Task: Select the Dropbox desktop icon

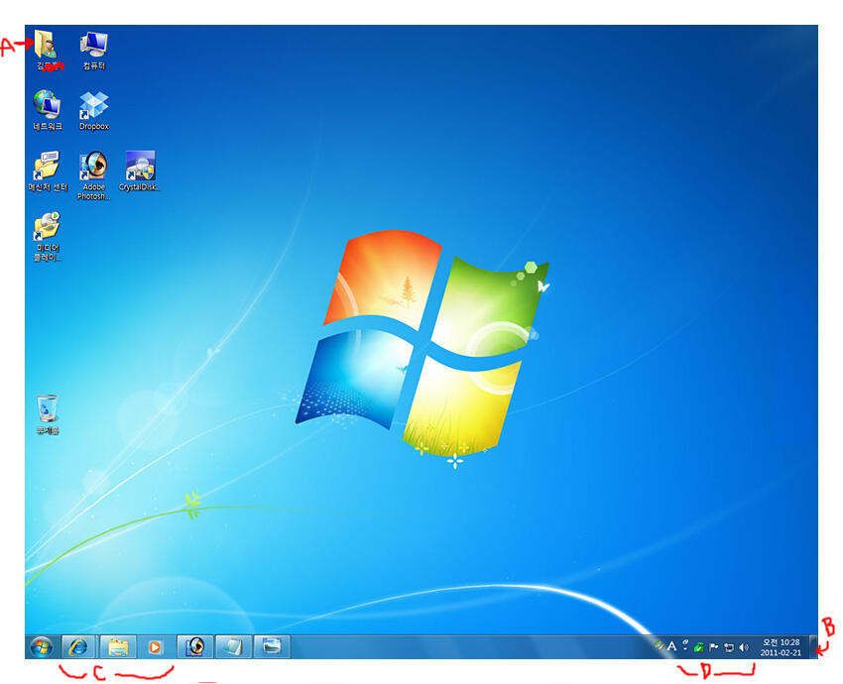Action: click(x=94, y=105)
